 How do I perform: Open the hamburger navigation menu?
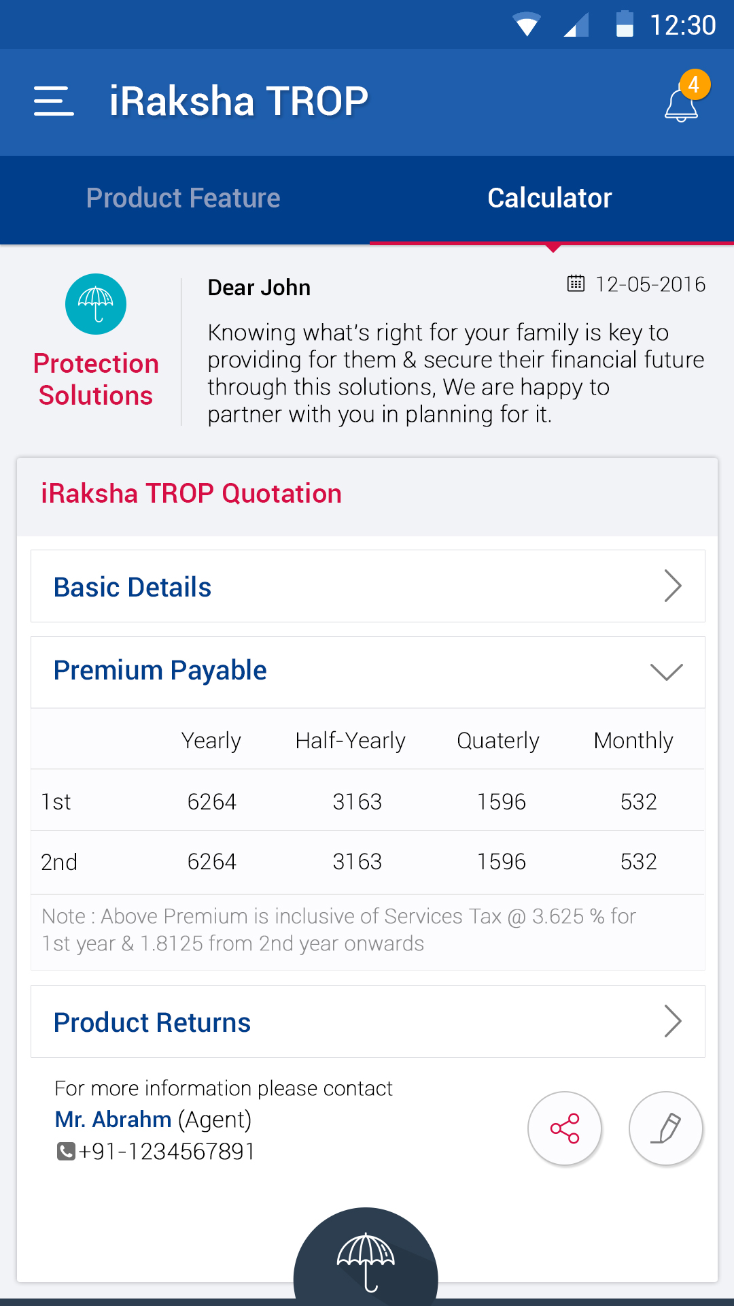pyautogui.click(x=54, y=101)
